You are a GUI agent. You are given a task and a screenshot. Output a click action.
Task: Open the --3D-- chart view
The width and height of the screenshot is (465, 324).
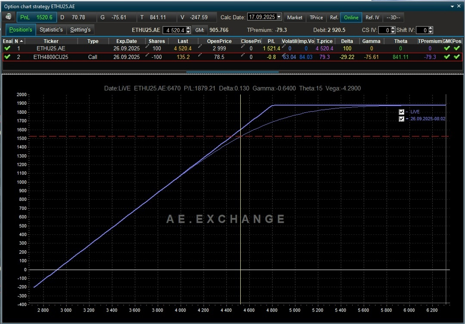tap(393, 18)
